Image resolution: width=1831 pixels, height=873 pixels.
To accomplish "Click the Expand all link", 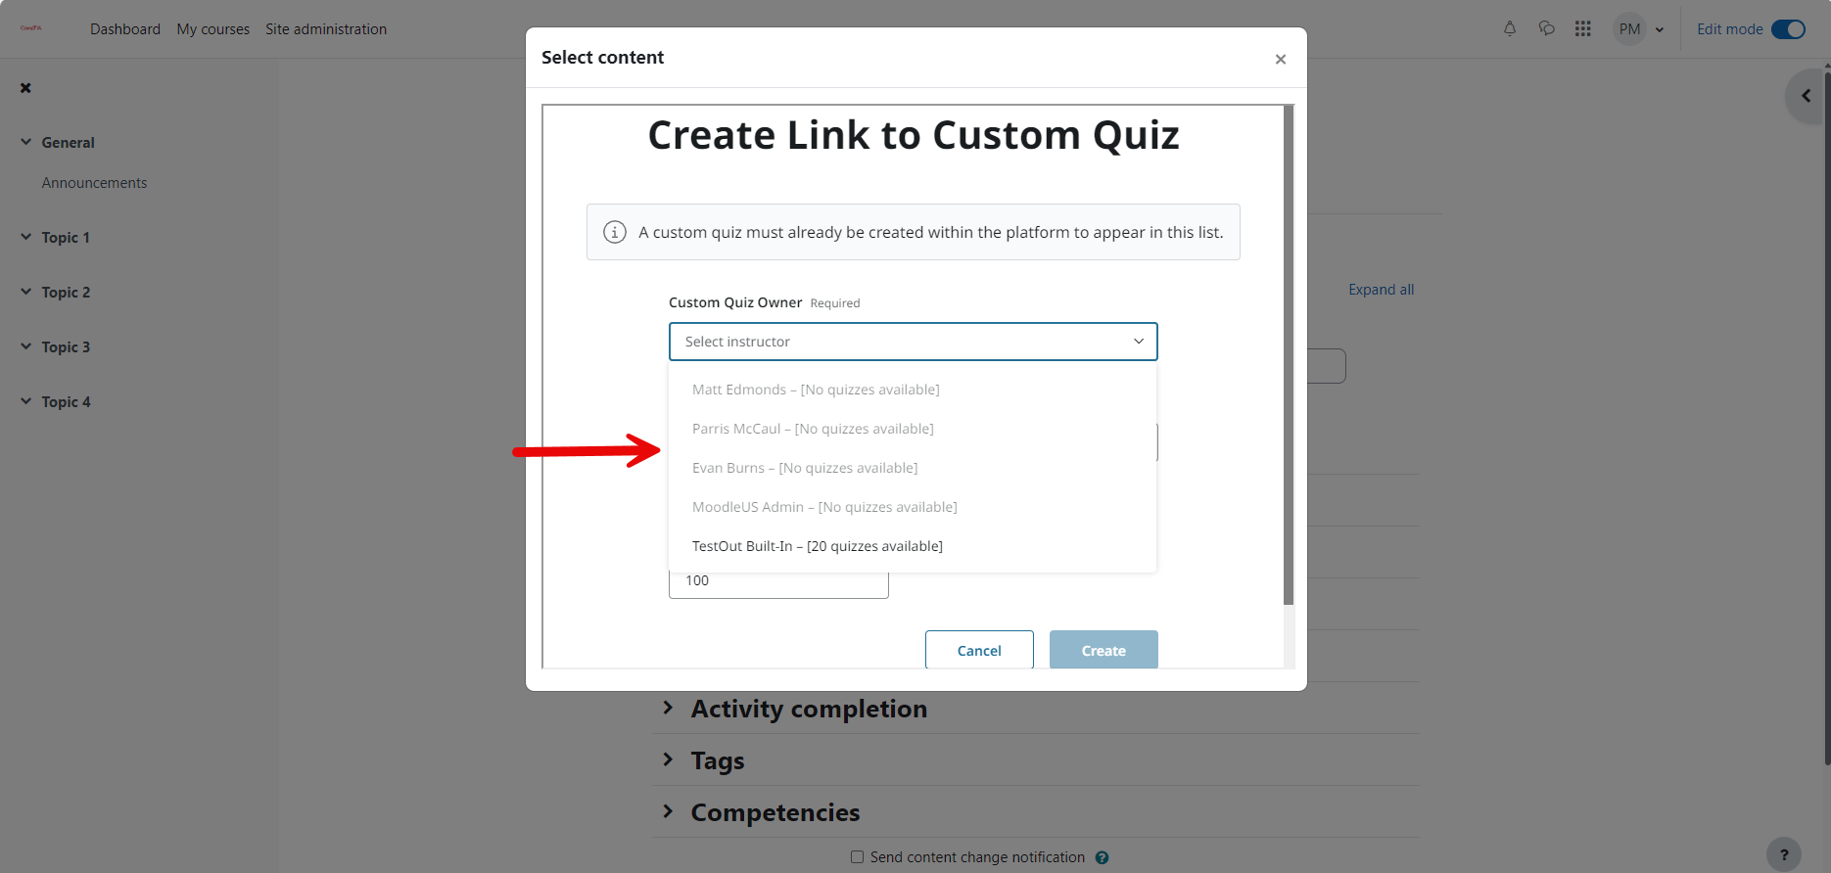I will [x=1381, y=290].
